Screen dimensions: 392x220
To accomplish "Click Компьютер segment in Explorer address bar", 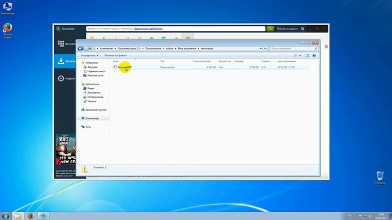I will 106,48.
